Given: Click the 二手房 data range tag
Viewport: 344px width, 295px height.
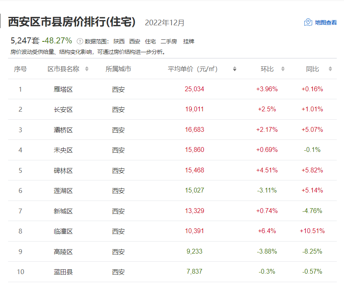Looking at the screenshot, I should tap(169, 41).
